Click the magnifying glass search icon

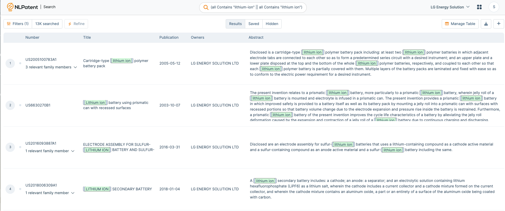tap(206, 7)
